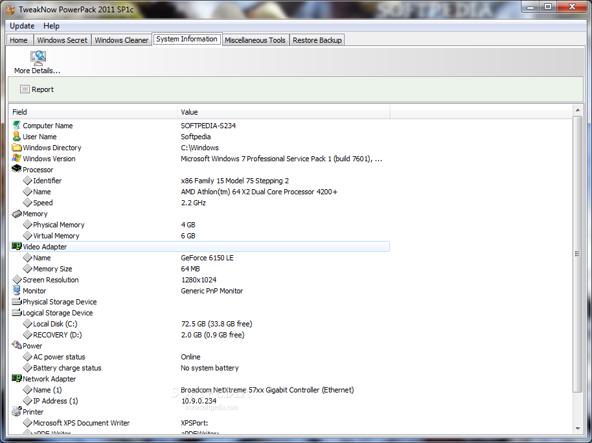Viewport: 592px width, 443px height.
Task: Click the Field column header
Action: [93, 112]
